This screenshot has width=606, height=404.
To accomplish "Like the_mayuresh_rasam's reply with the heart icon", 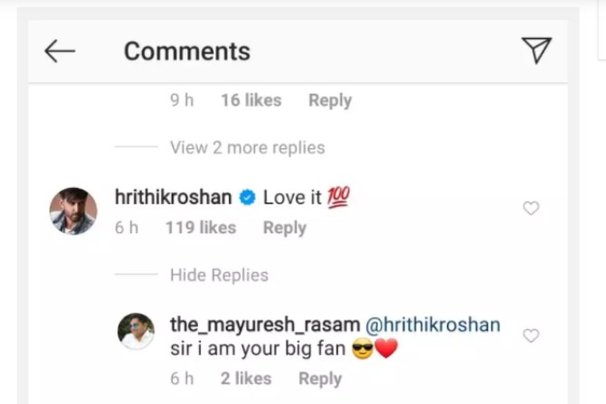I will point(531,335).
